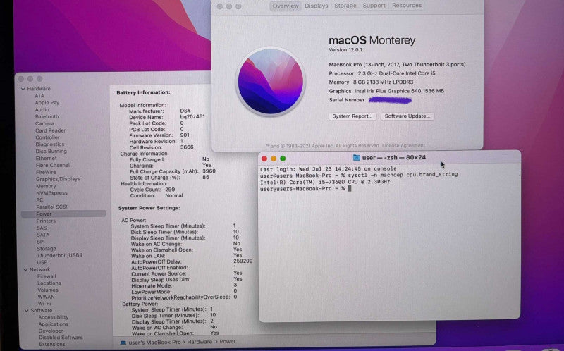Viewport: 564px width, 351px height.
Task: Select Applications under Software
Action: click(54, 324)
